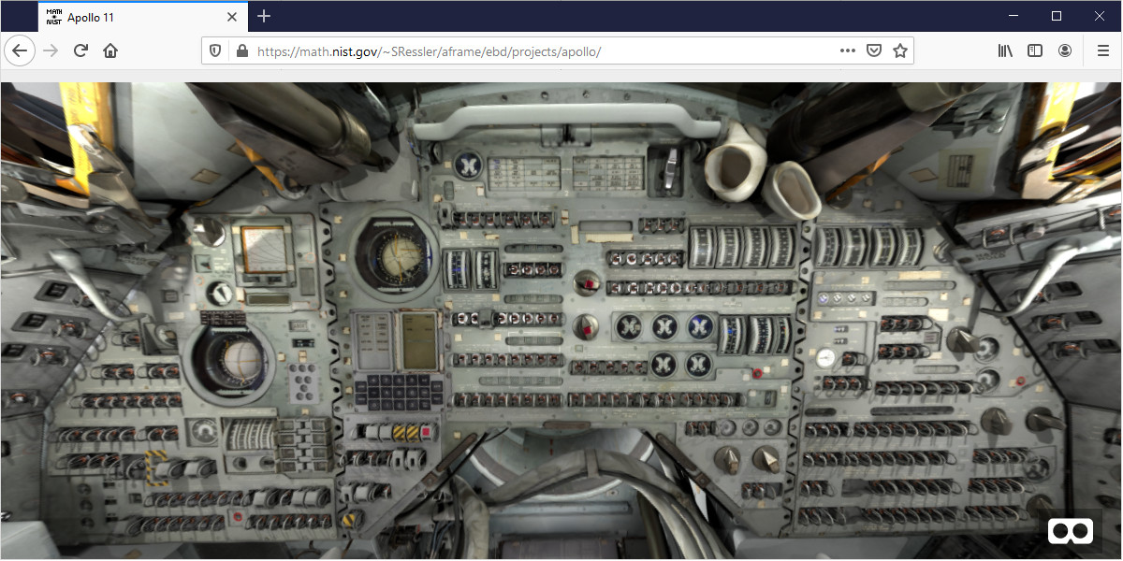Minimize the Firefox window
The width and height of the screenshot is (1123, 561).
(x=1014, y=16)
